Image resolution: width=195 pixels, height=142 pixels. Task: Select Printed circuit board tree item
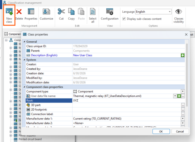[30, 139]
